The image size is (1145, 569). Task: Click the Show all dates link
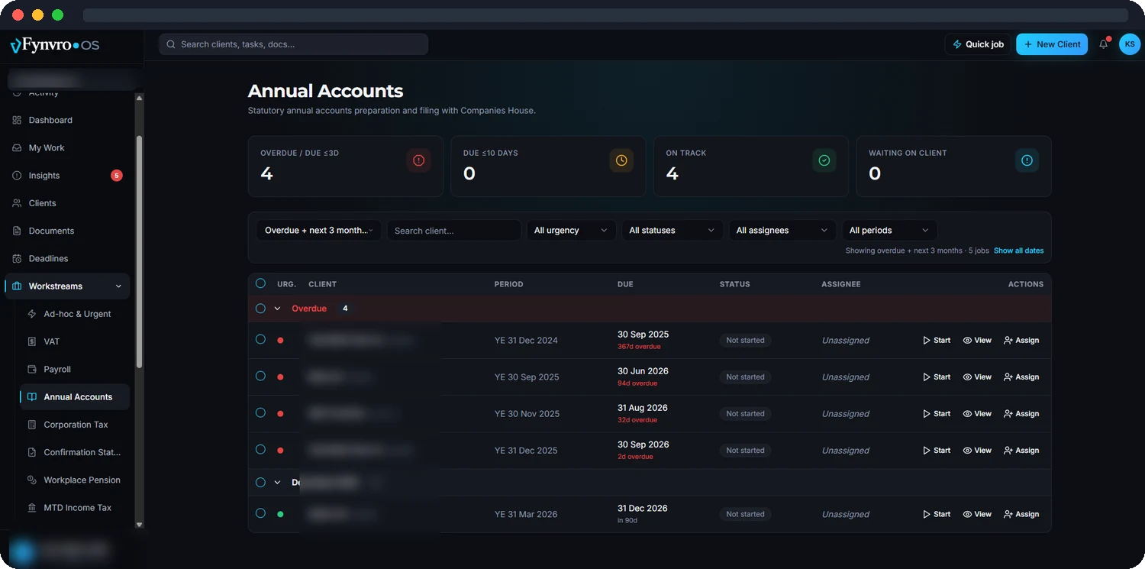pyautogui.click(x=1018, y=251)
